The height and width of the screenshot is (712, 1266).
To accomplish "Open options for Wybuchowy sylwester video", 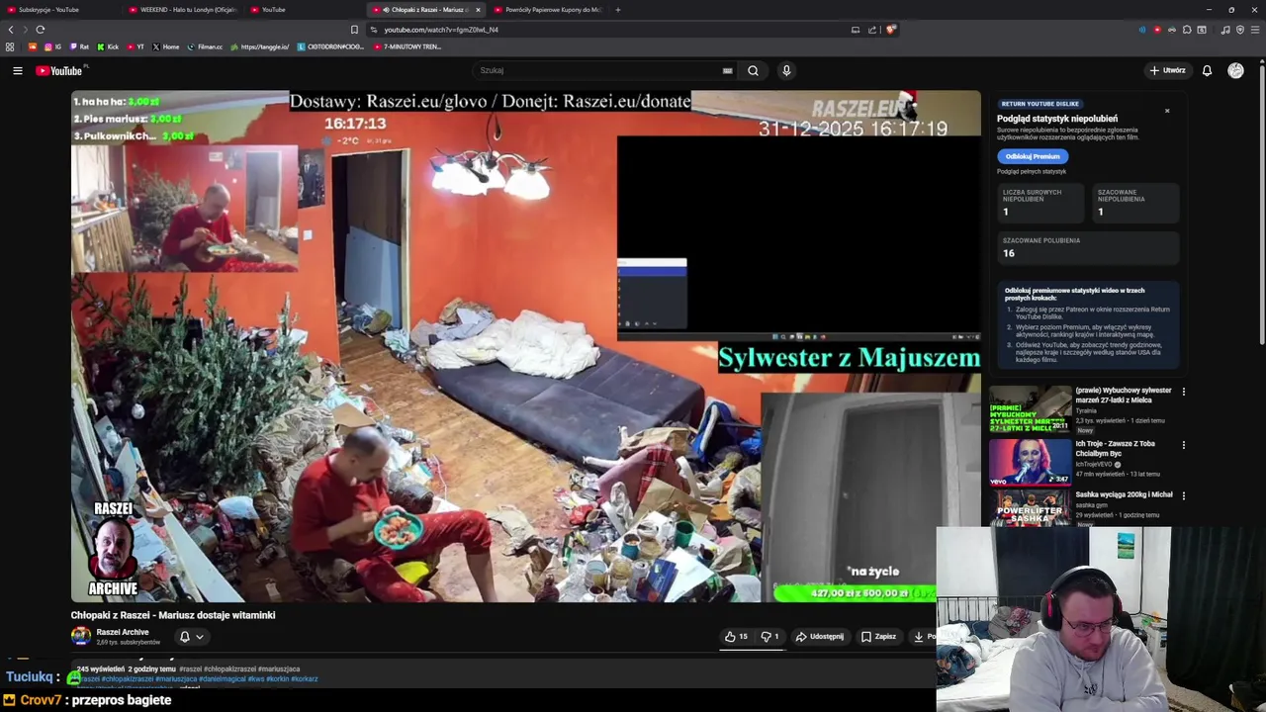I will [1183, 392].
